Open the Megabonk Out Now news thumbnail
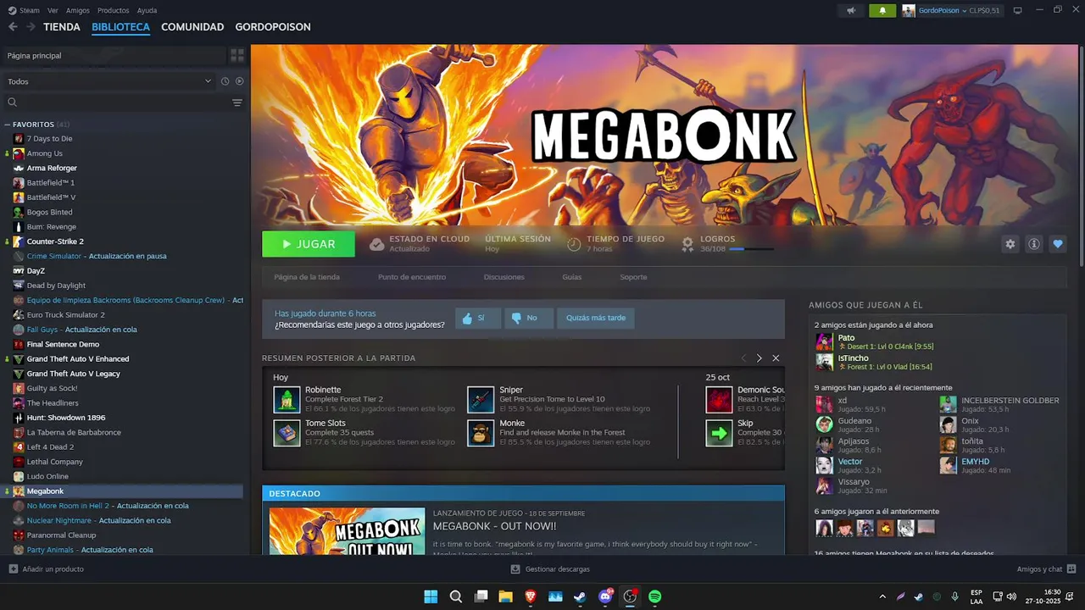The width and height of the screenshot is (1085, 610). (x=347, y=531)
